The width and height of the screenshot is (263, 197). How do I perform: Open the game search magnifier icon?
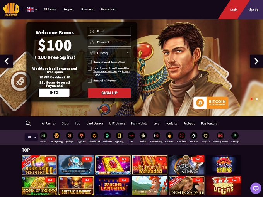pyautogui.click(x=28, y=123)
